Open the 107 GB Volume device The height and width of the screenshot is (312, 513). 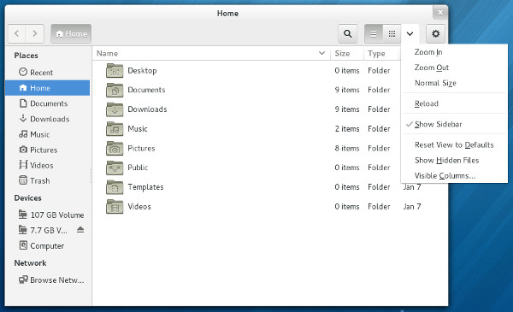coord(47,215)
